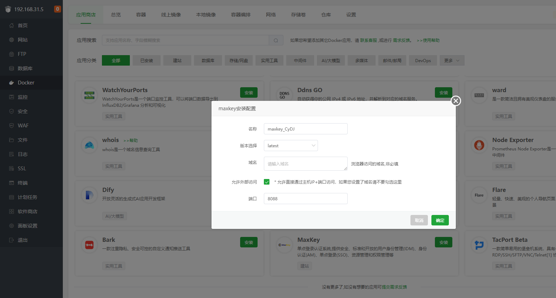
Task: Open the 设置 tab
Action: point(351,15)
